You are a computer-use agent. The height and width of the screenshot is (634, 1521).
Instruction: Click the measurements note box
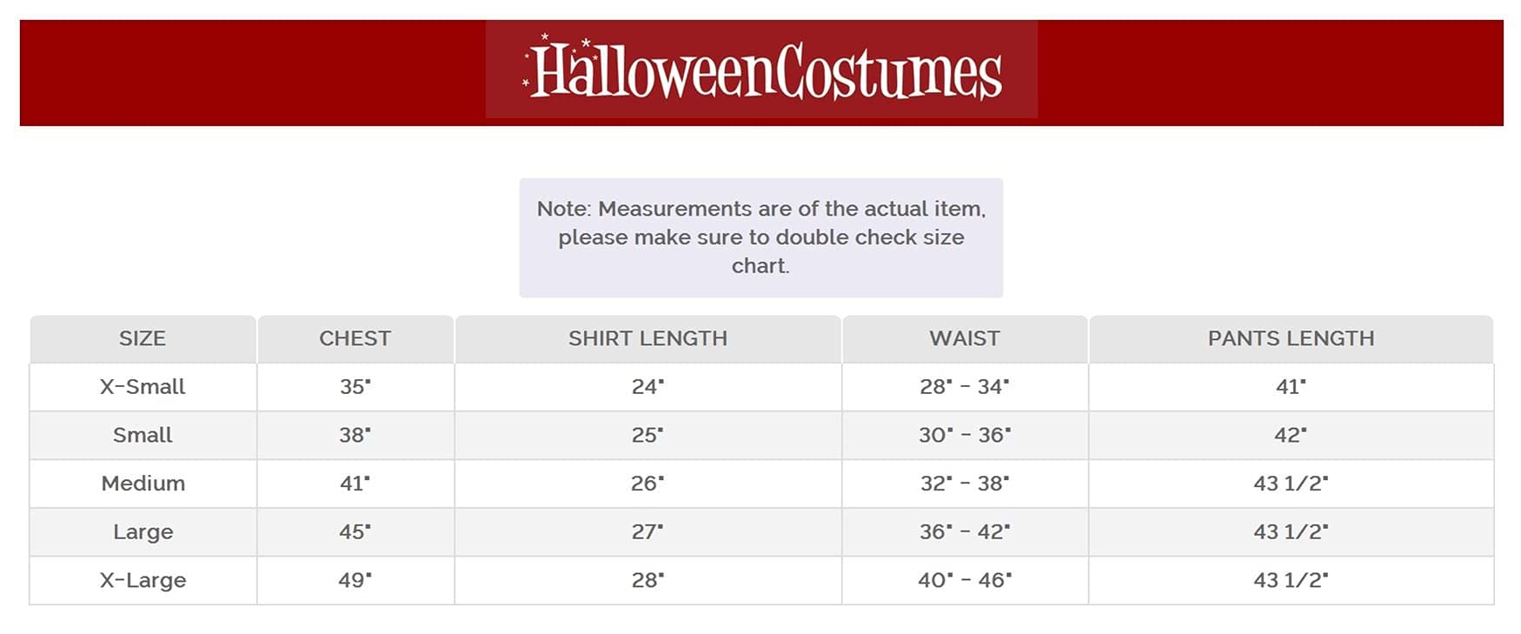click(x=760, y=237)
